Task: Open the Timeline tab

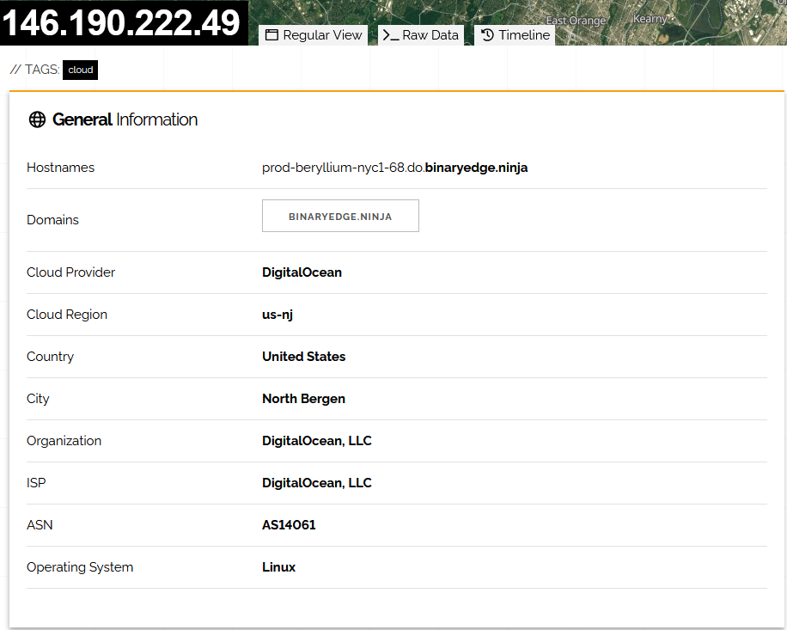Action: coord(515,35)
